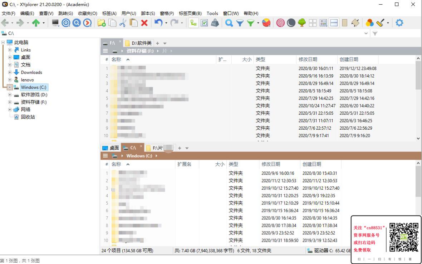Cut selection with the scissors icon

[x=123, y=23]
